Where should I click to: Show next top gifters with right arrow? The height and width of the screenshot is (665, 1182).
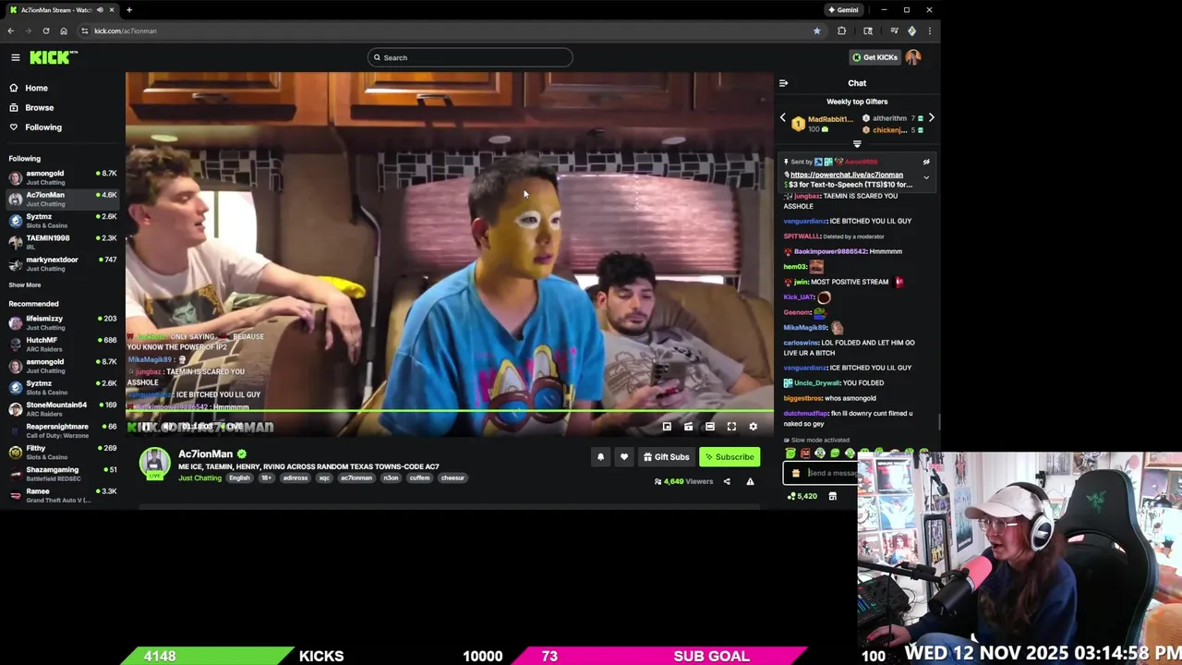931,118
